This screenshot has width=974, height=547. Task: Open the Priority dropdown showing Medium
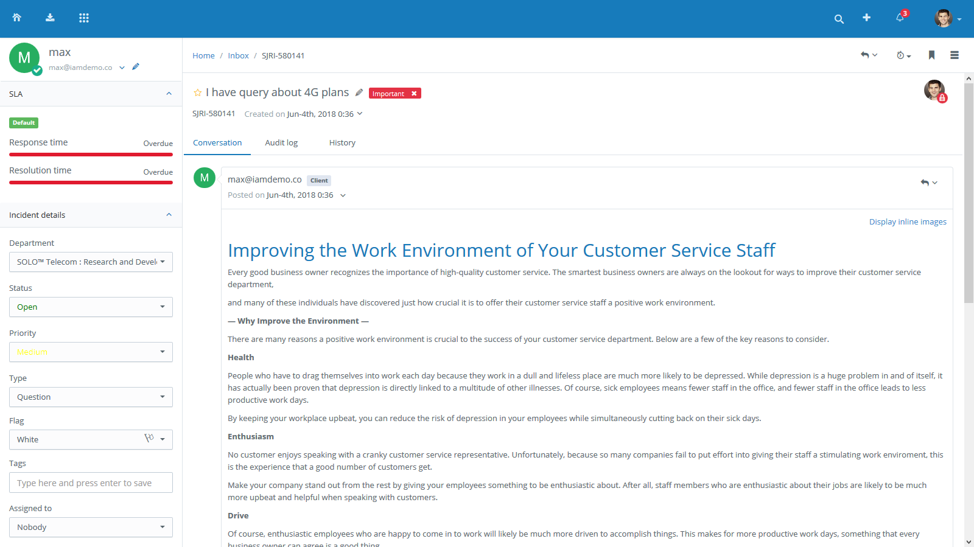(91, 352)
